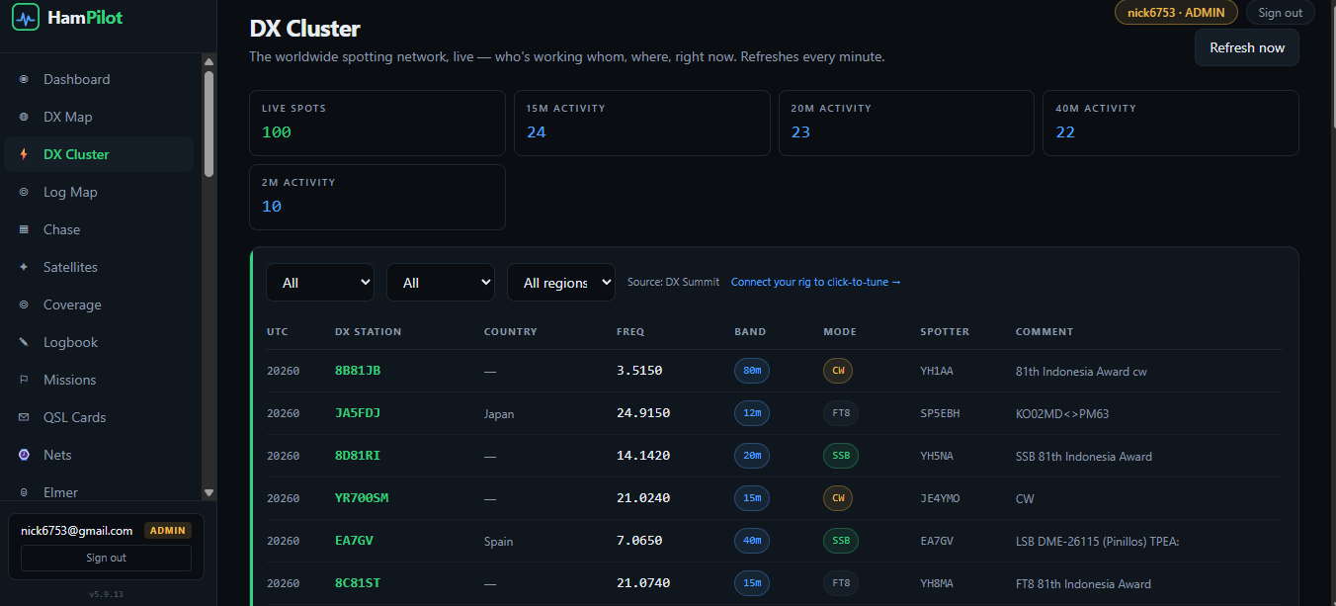Click the CW mode badge for 8B81JB
The image size is (1336, 606).
[x=838, y=371]
